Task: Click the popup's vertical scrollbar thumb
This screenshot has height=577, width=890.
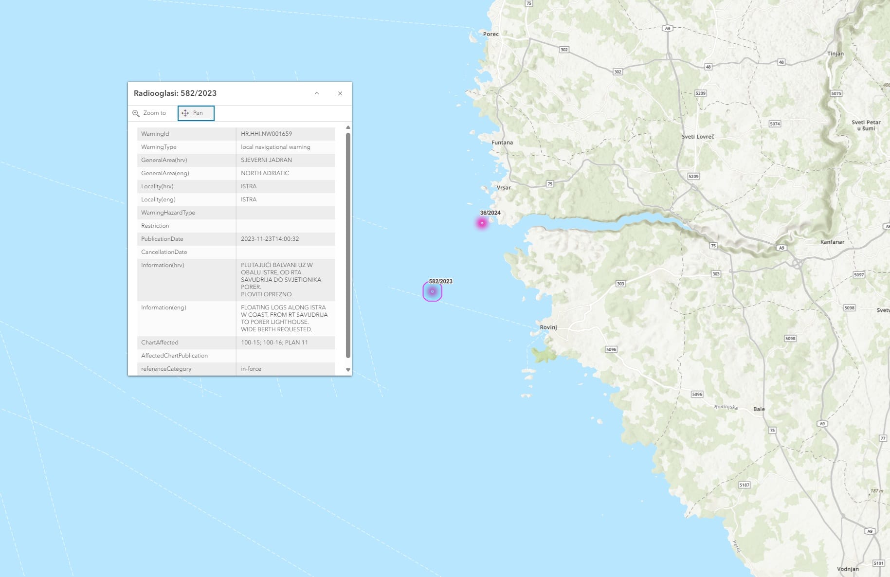Action: click(348, 243)
